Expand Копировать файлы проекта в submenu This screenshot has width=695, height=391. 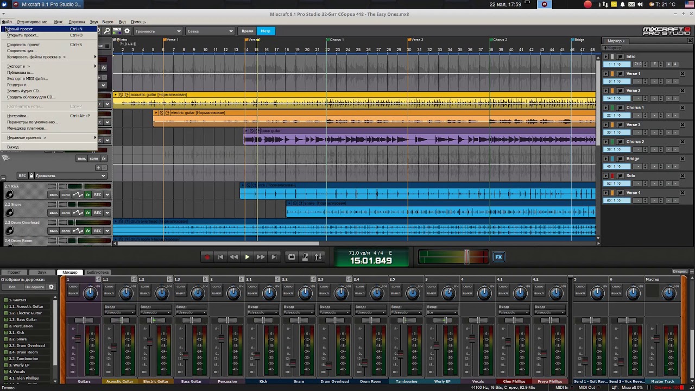[49, 57]
